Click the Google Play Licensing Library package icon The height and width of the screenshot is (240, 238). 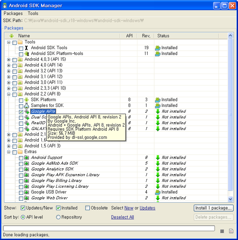[27, 187]
